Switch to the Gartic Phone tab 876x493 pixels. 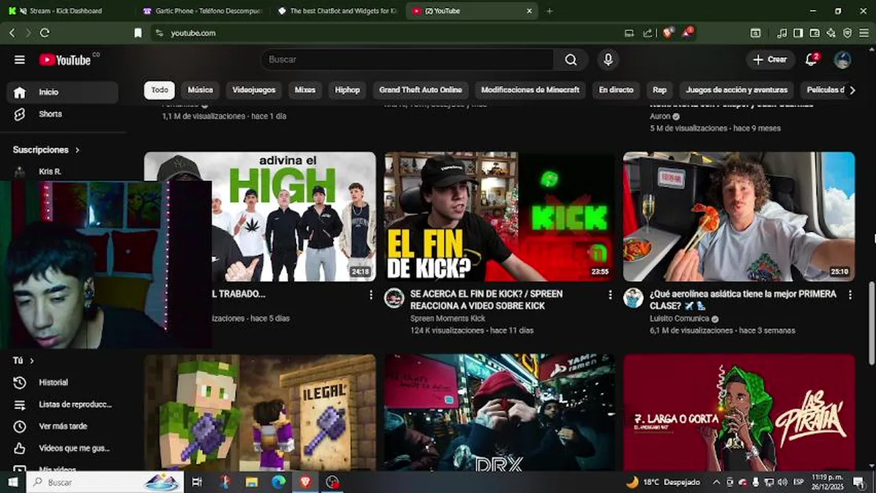pyautogui.click(x=203, y=11)
